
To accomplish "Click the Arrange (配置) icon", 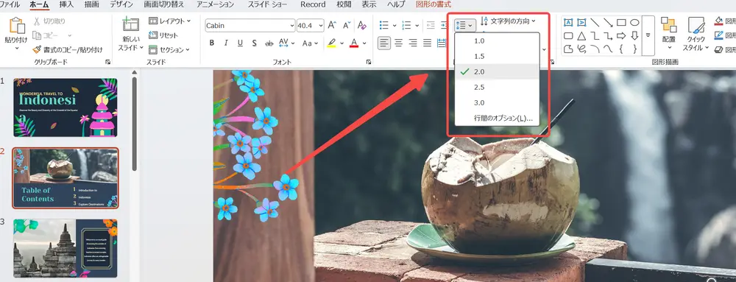I will pos(669,25).
